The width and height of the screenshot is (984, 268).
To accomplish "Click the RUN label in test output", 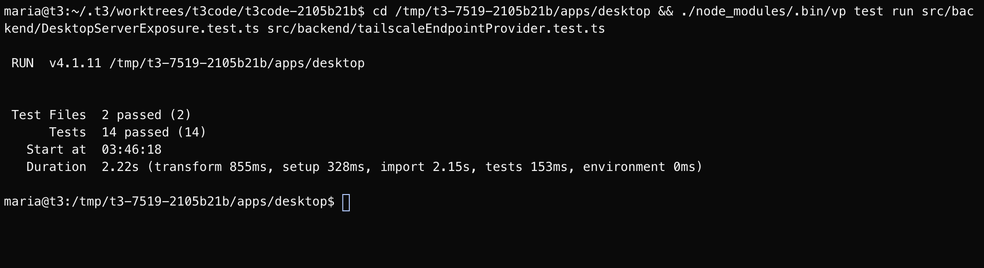I will (23, 63).
